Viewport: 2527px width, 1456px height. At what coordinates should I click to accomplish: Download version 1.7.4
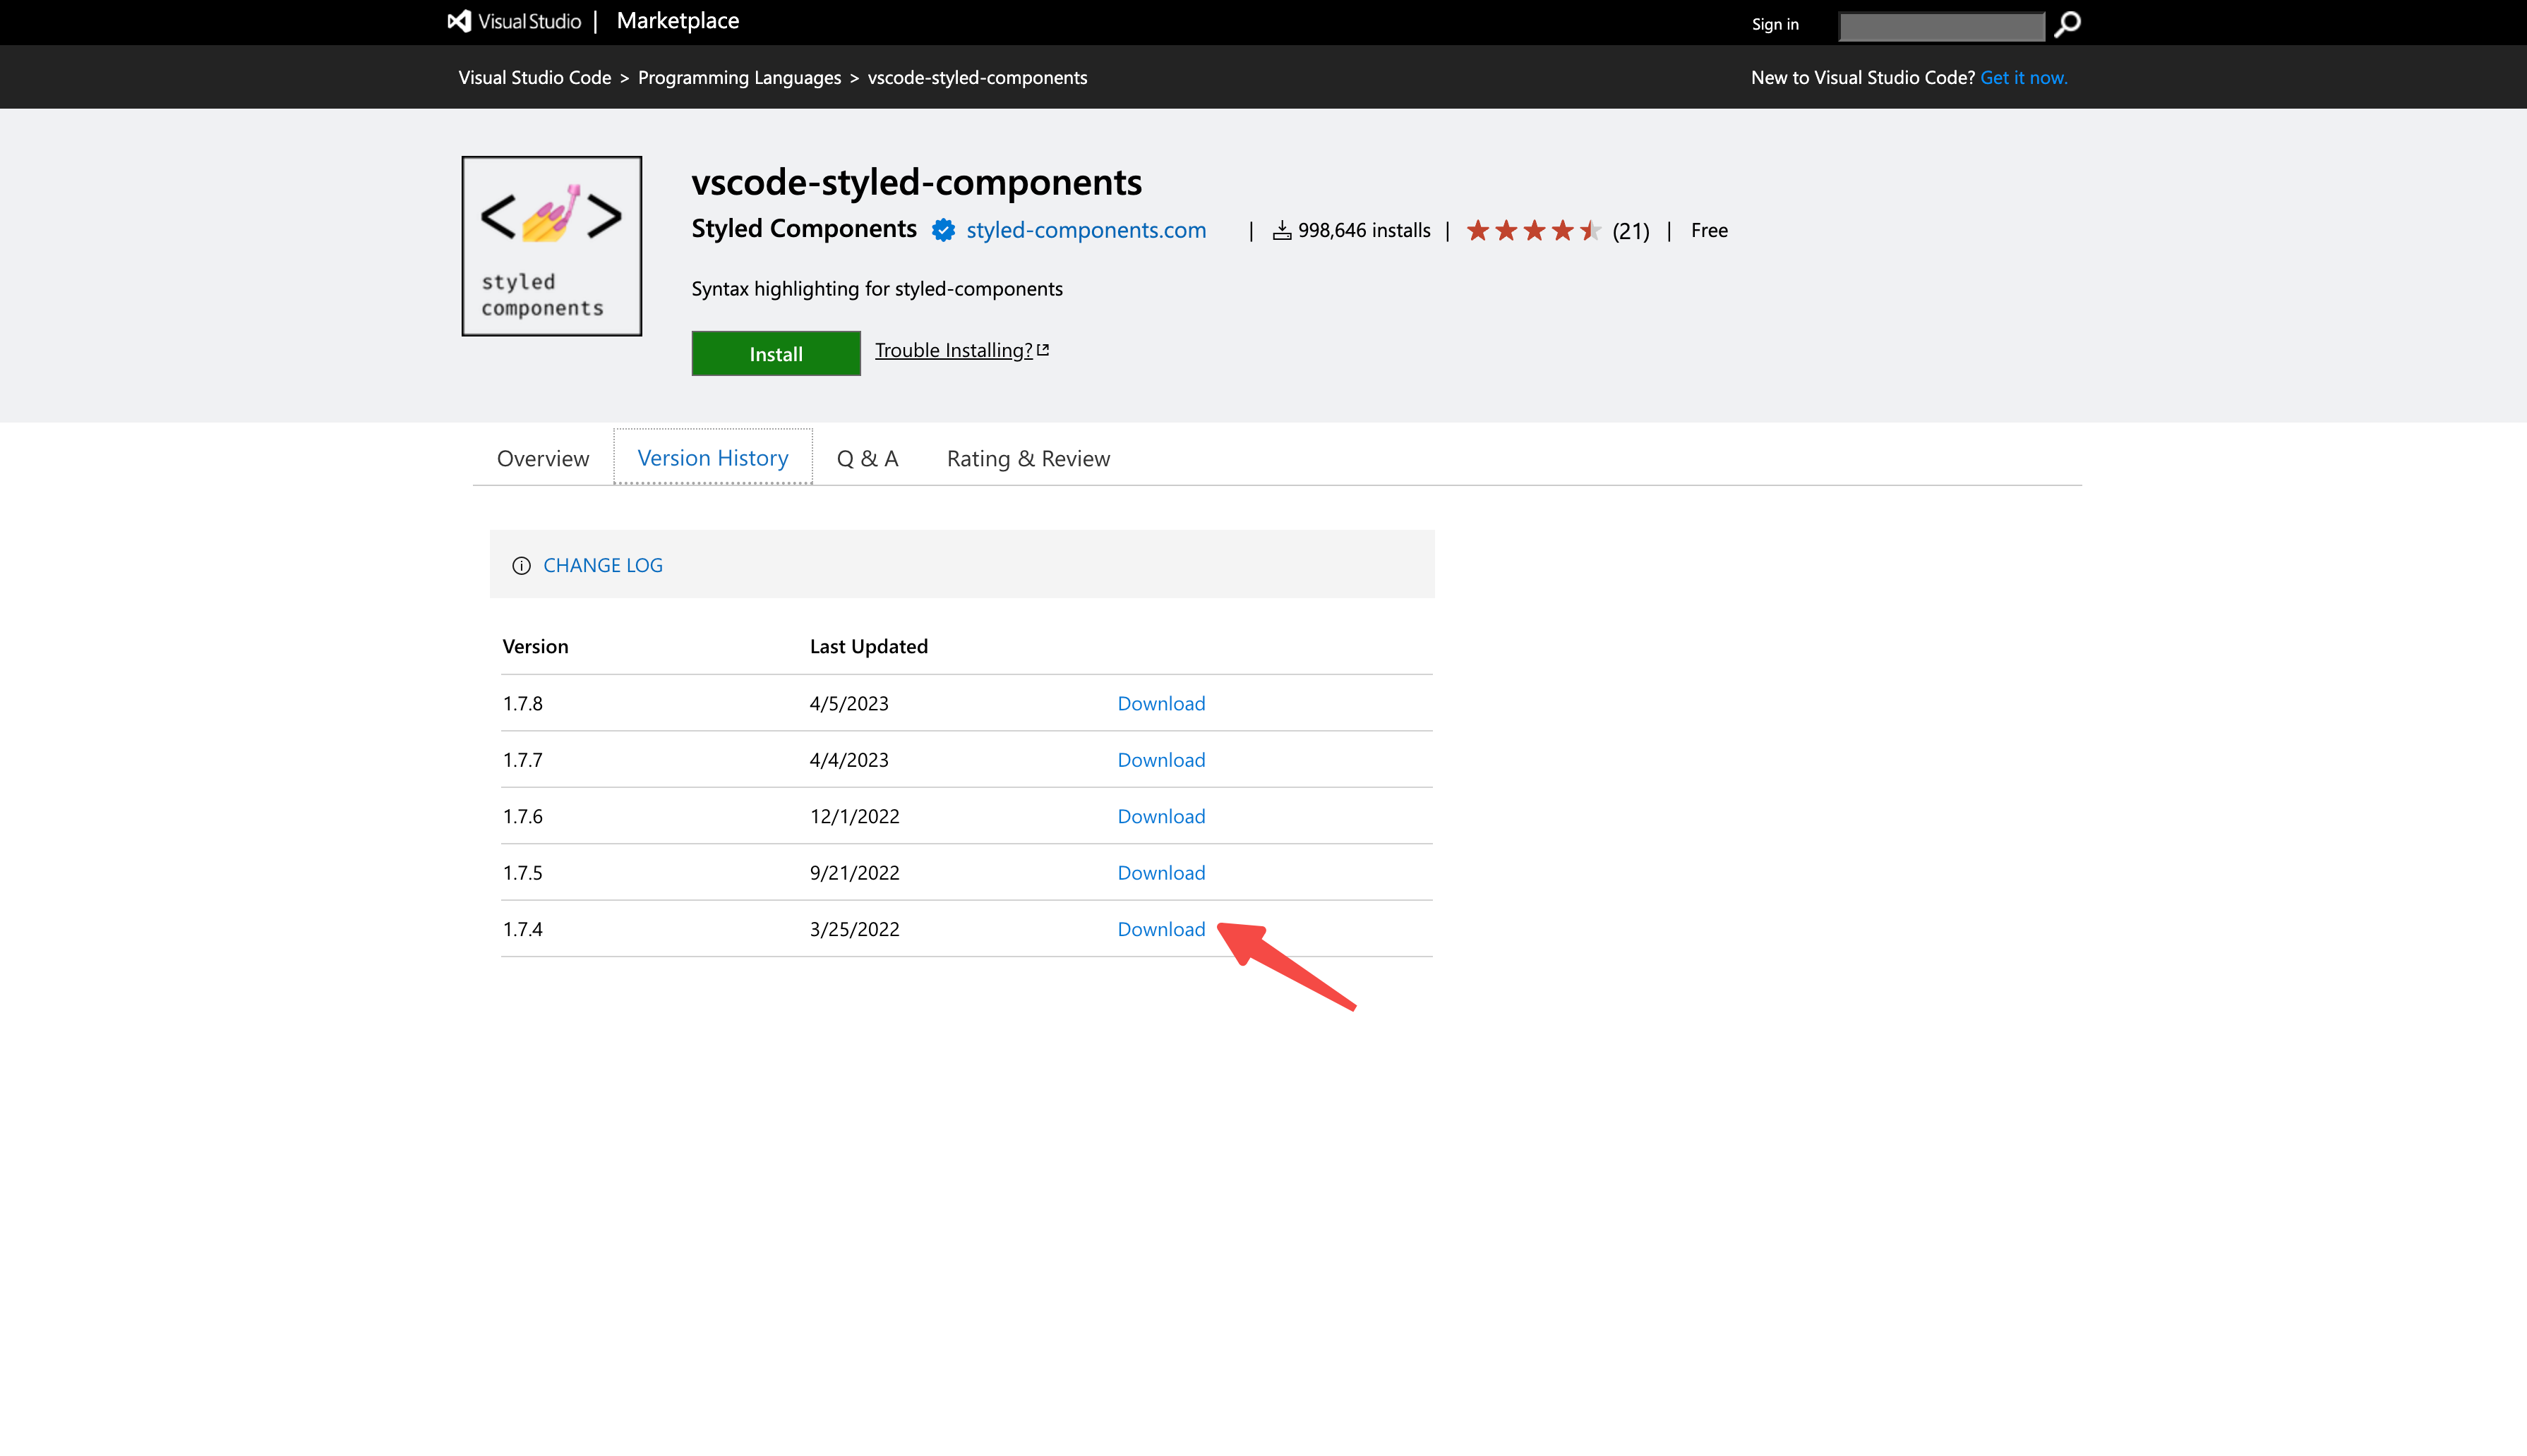1160,929
